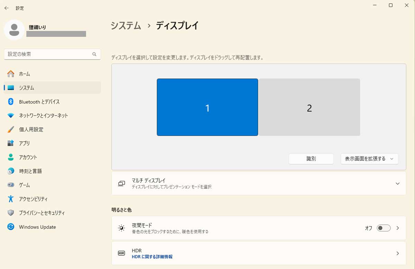Viewport: 415px width, 269px height.
Task: Click the マルチ ディスプレイ monitors icon
Action: point(121,183)
